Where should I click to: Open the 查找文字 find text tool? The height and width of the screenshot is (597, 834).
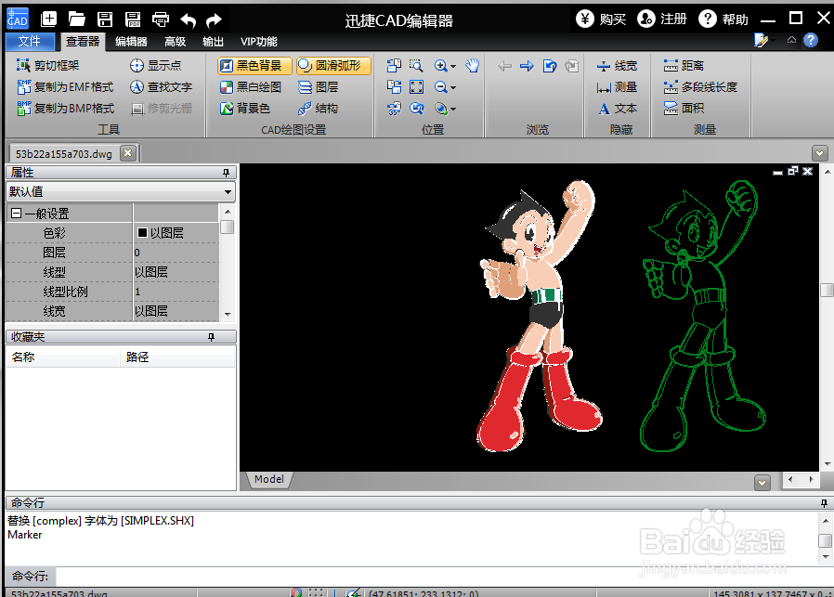tap(161, 86)
